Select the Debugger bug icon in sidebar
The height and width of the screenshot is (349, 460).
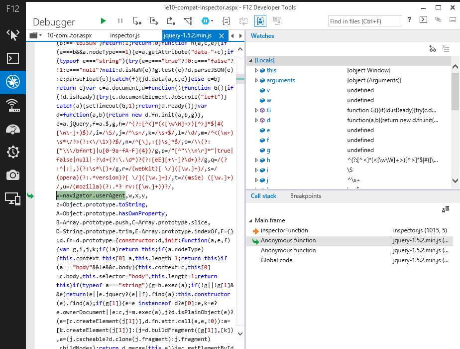pos(12,82)
